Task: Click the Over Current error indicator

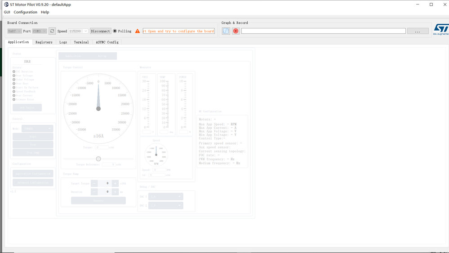Action: pyautogui.click(x=14, y=95)
